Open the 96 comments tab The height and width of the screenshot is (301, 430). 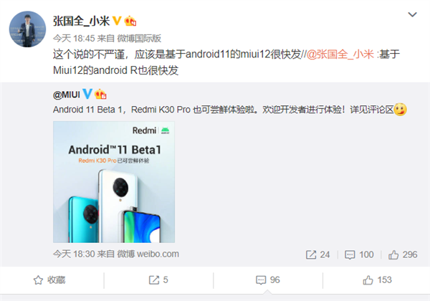pos(267,280)
